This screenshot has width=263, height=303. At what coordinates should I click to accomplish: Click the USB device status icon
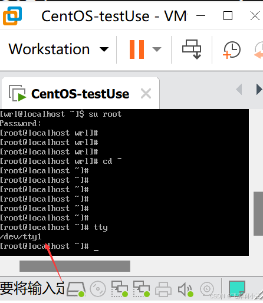(207, 289)
